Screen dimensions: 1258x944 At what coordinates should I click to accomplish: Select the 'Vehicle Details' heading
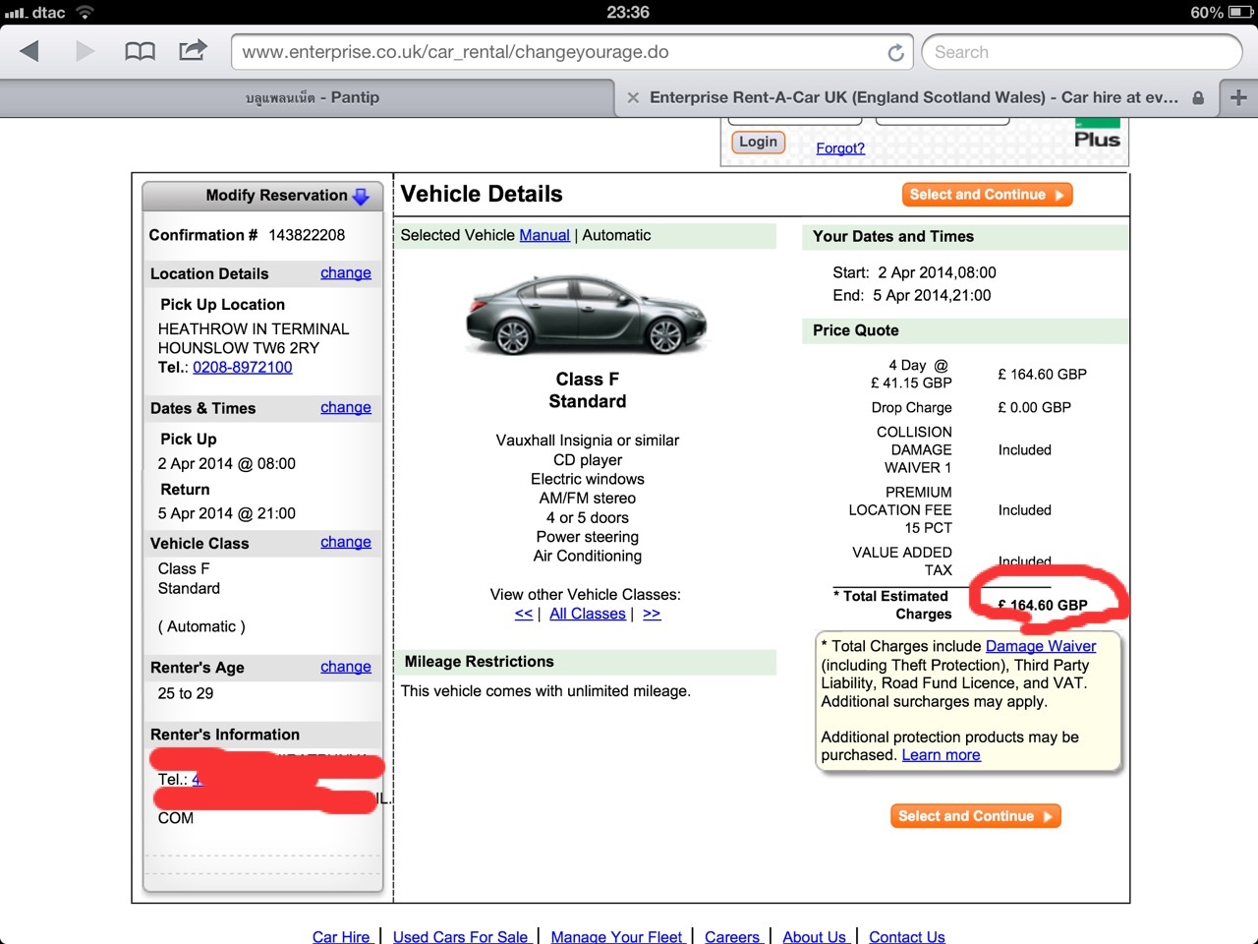[482, 195]
